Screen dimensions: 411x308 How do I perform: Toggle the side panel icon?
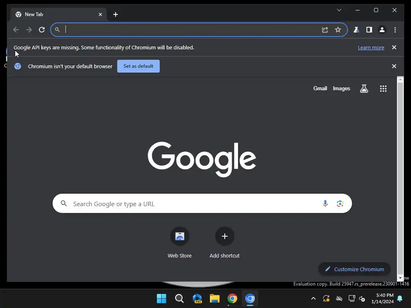tap(369, 30)
